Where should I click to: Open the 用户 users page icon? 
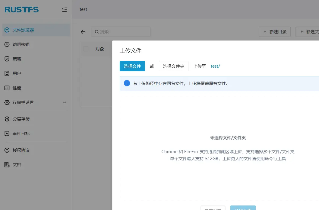coord(7,73)
